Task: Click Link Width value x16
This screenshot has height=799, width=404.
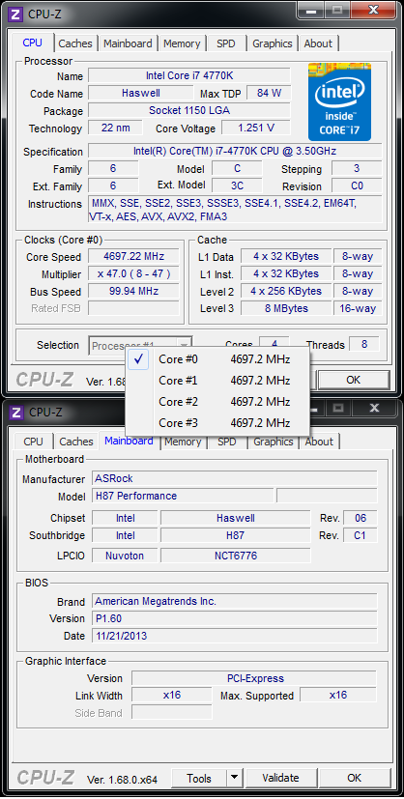Action: coord(172,695)
